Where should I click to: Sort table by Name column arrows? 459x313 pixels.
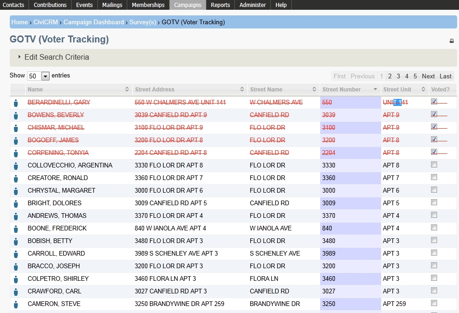(127, 90)
